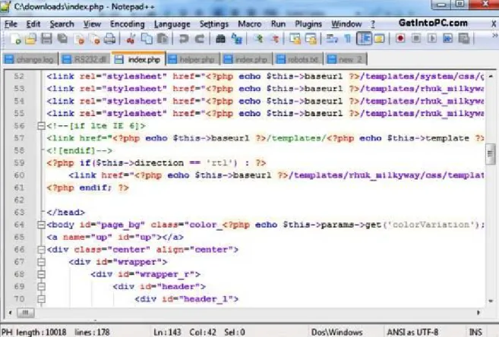
Task: Collapse the wrapper div fold on line 67
Action: point(41,262)
